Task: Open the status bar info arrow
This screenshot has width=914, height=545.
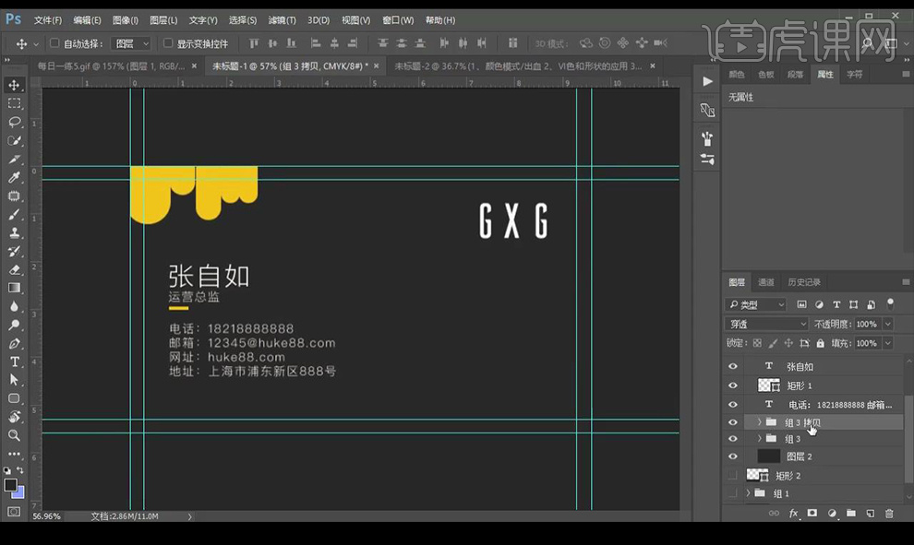Action: click(x=189, y=516)
